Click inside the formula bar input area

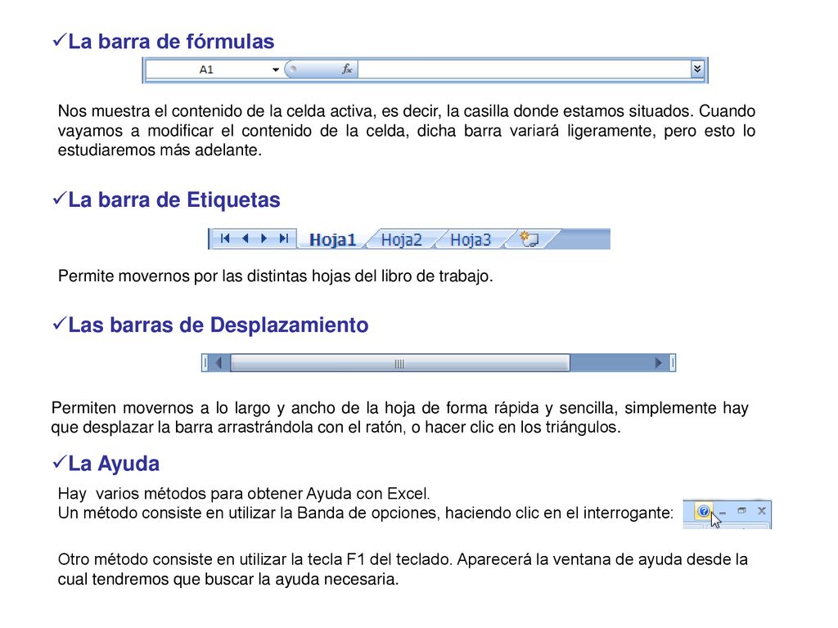[x=524, y=70]
